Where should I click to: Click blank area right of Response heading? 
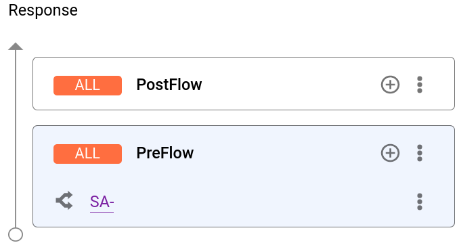263,11
